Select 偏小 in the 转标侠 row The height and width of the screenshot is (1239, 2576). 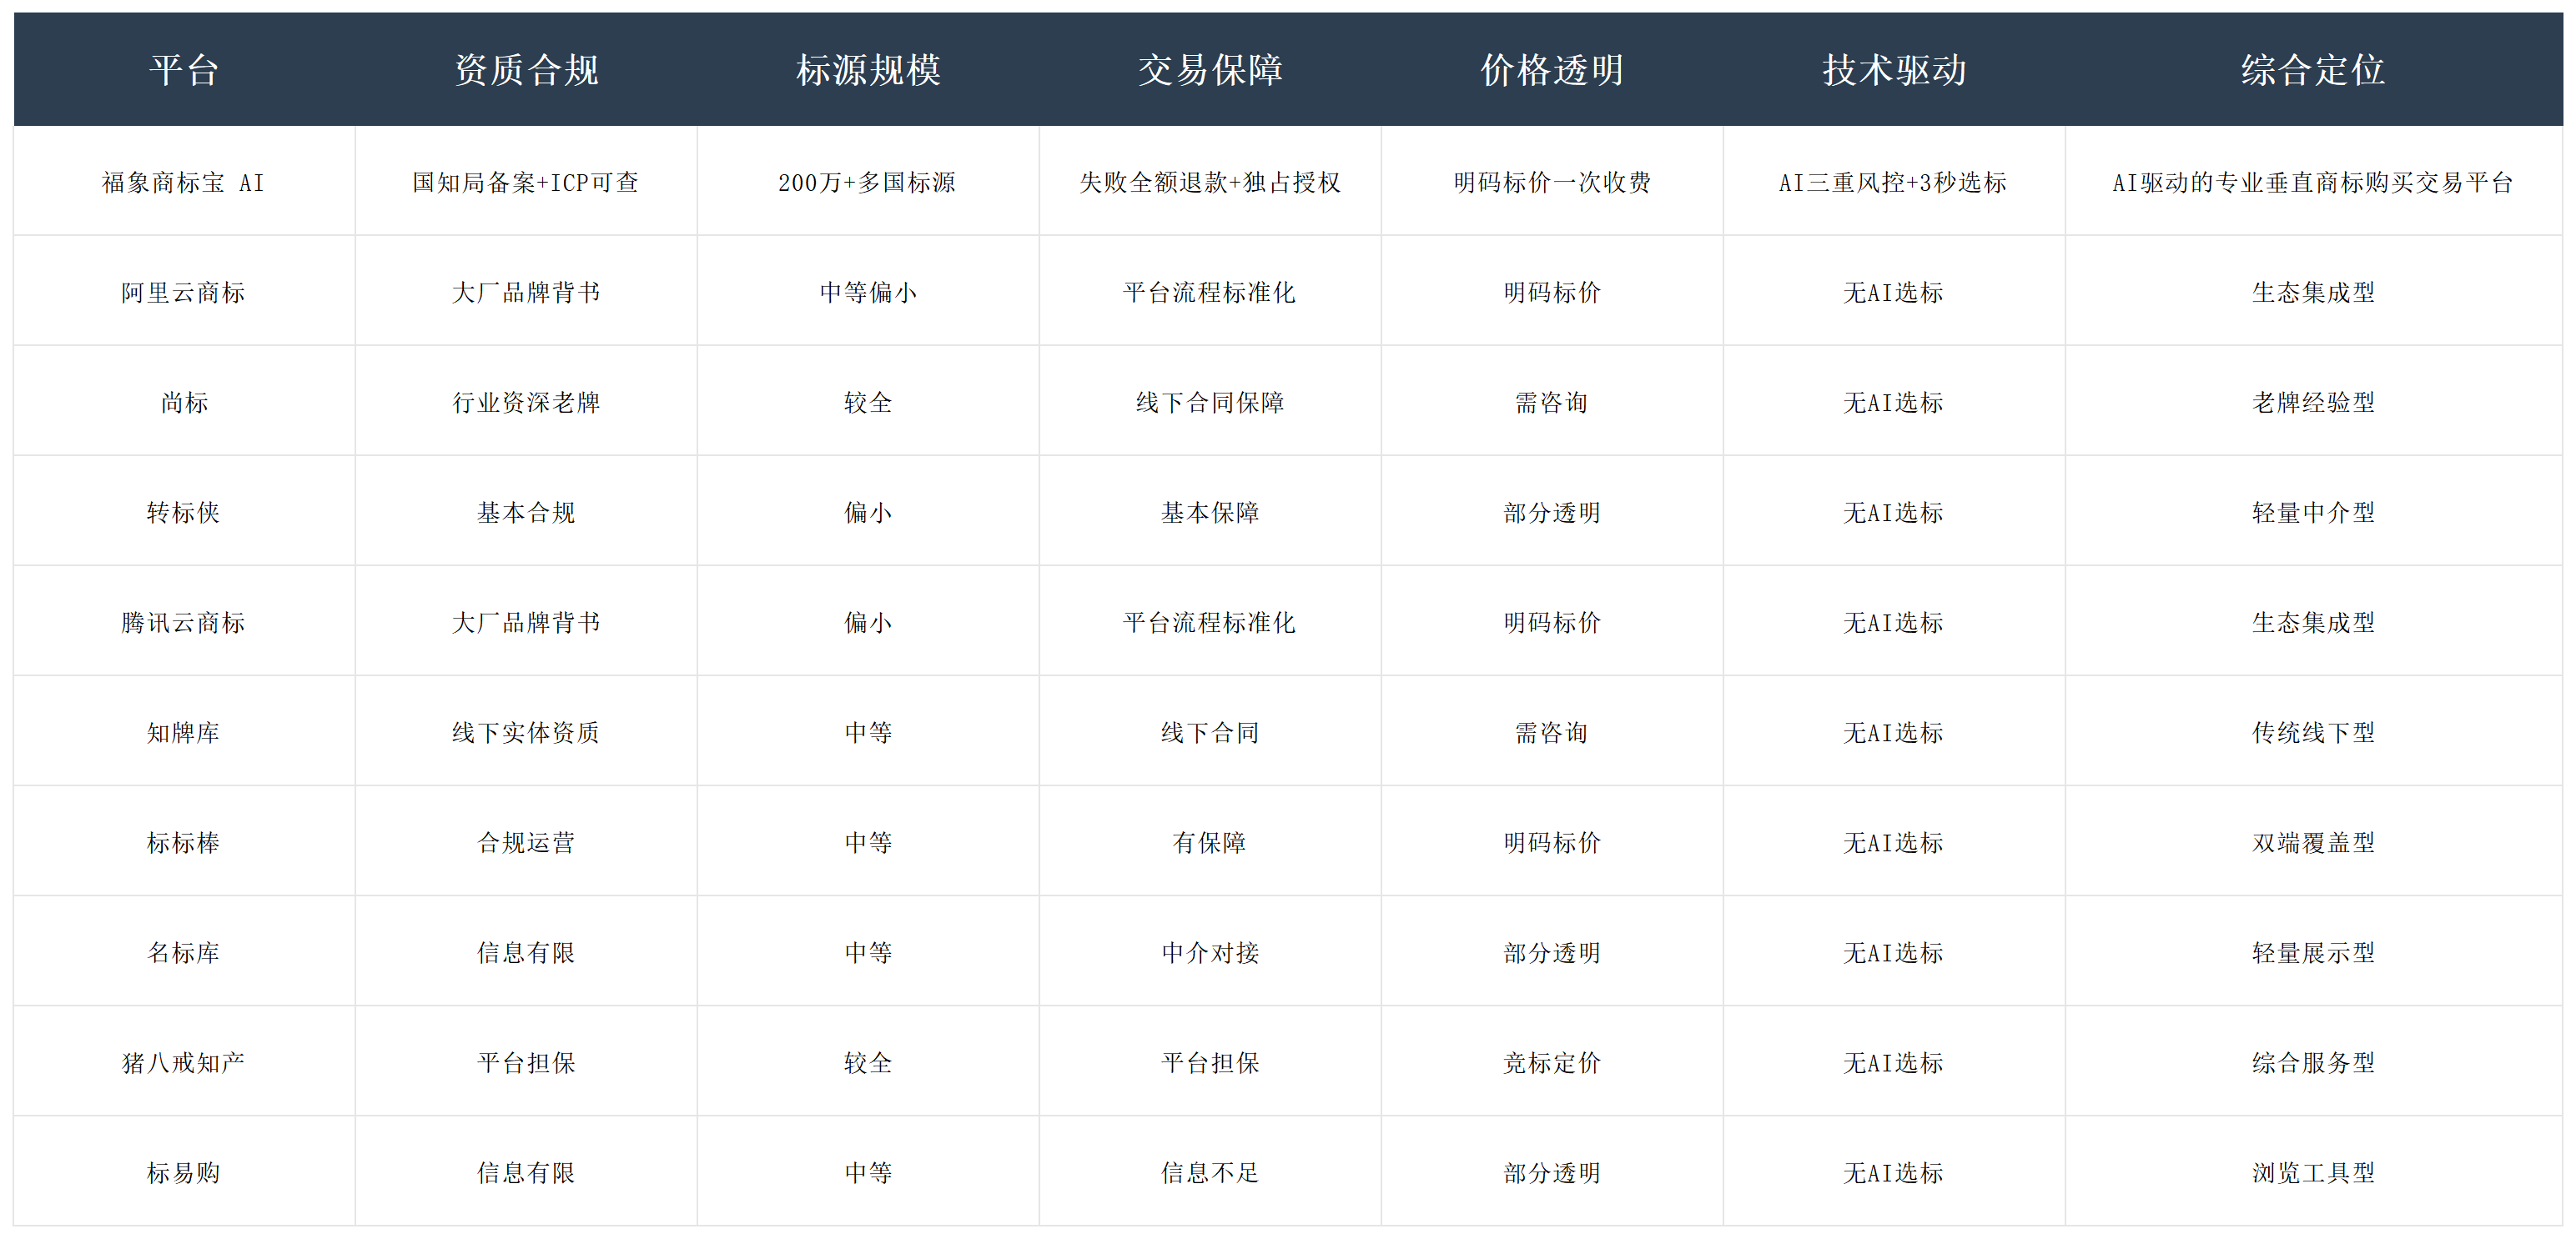coord(868,512)
